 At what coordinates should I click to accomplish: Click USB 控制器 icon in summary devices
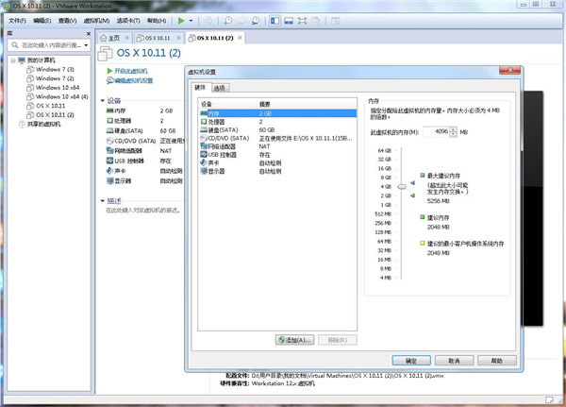click(110, 161)
